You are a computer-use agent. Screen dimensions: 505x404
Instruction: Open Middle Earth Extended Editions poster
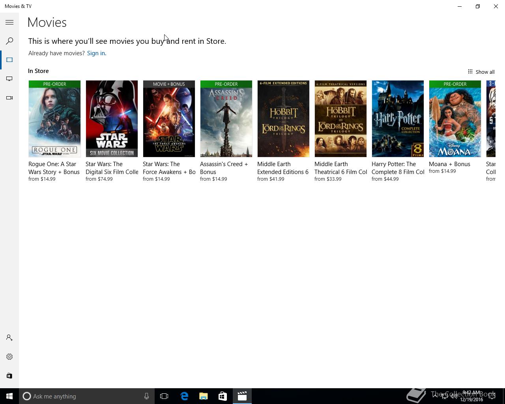coord(283,119)
